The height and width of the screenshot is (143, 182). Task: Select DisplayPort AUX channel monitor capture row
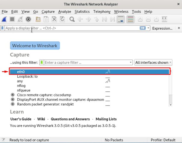(89, 100)
